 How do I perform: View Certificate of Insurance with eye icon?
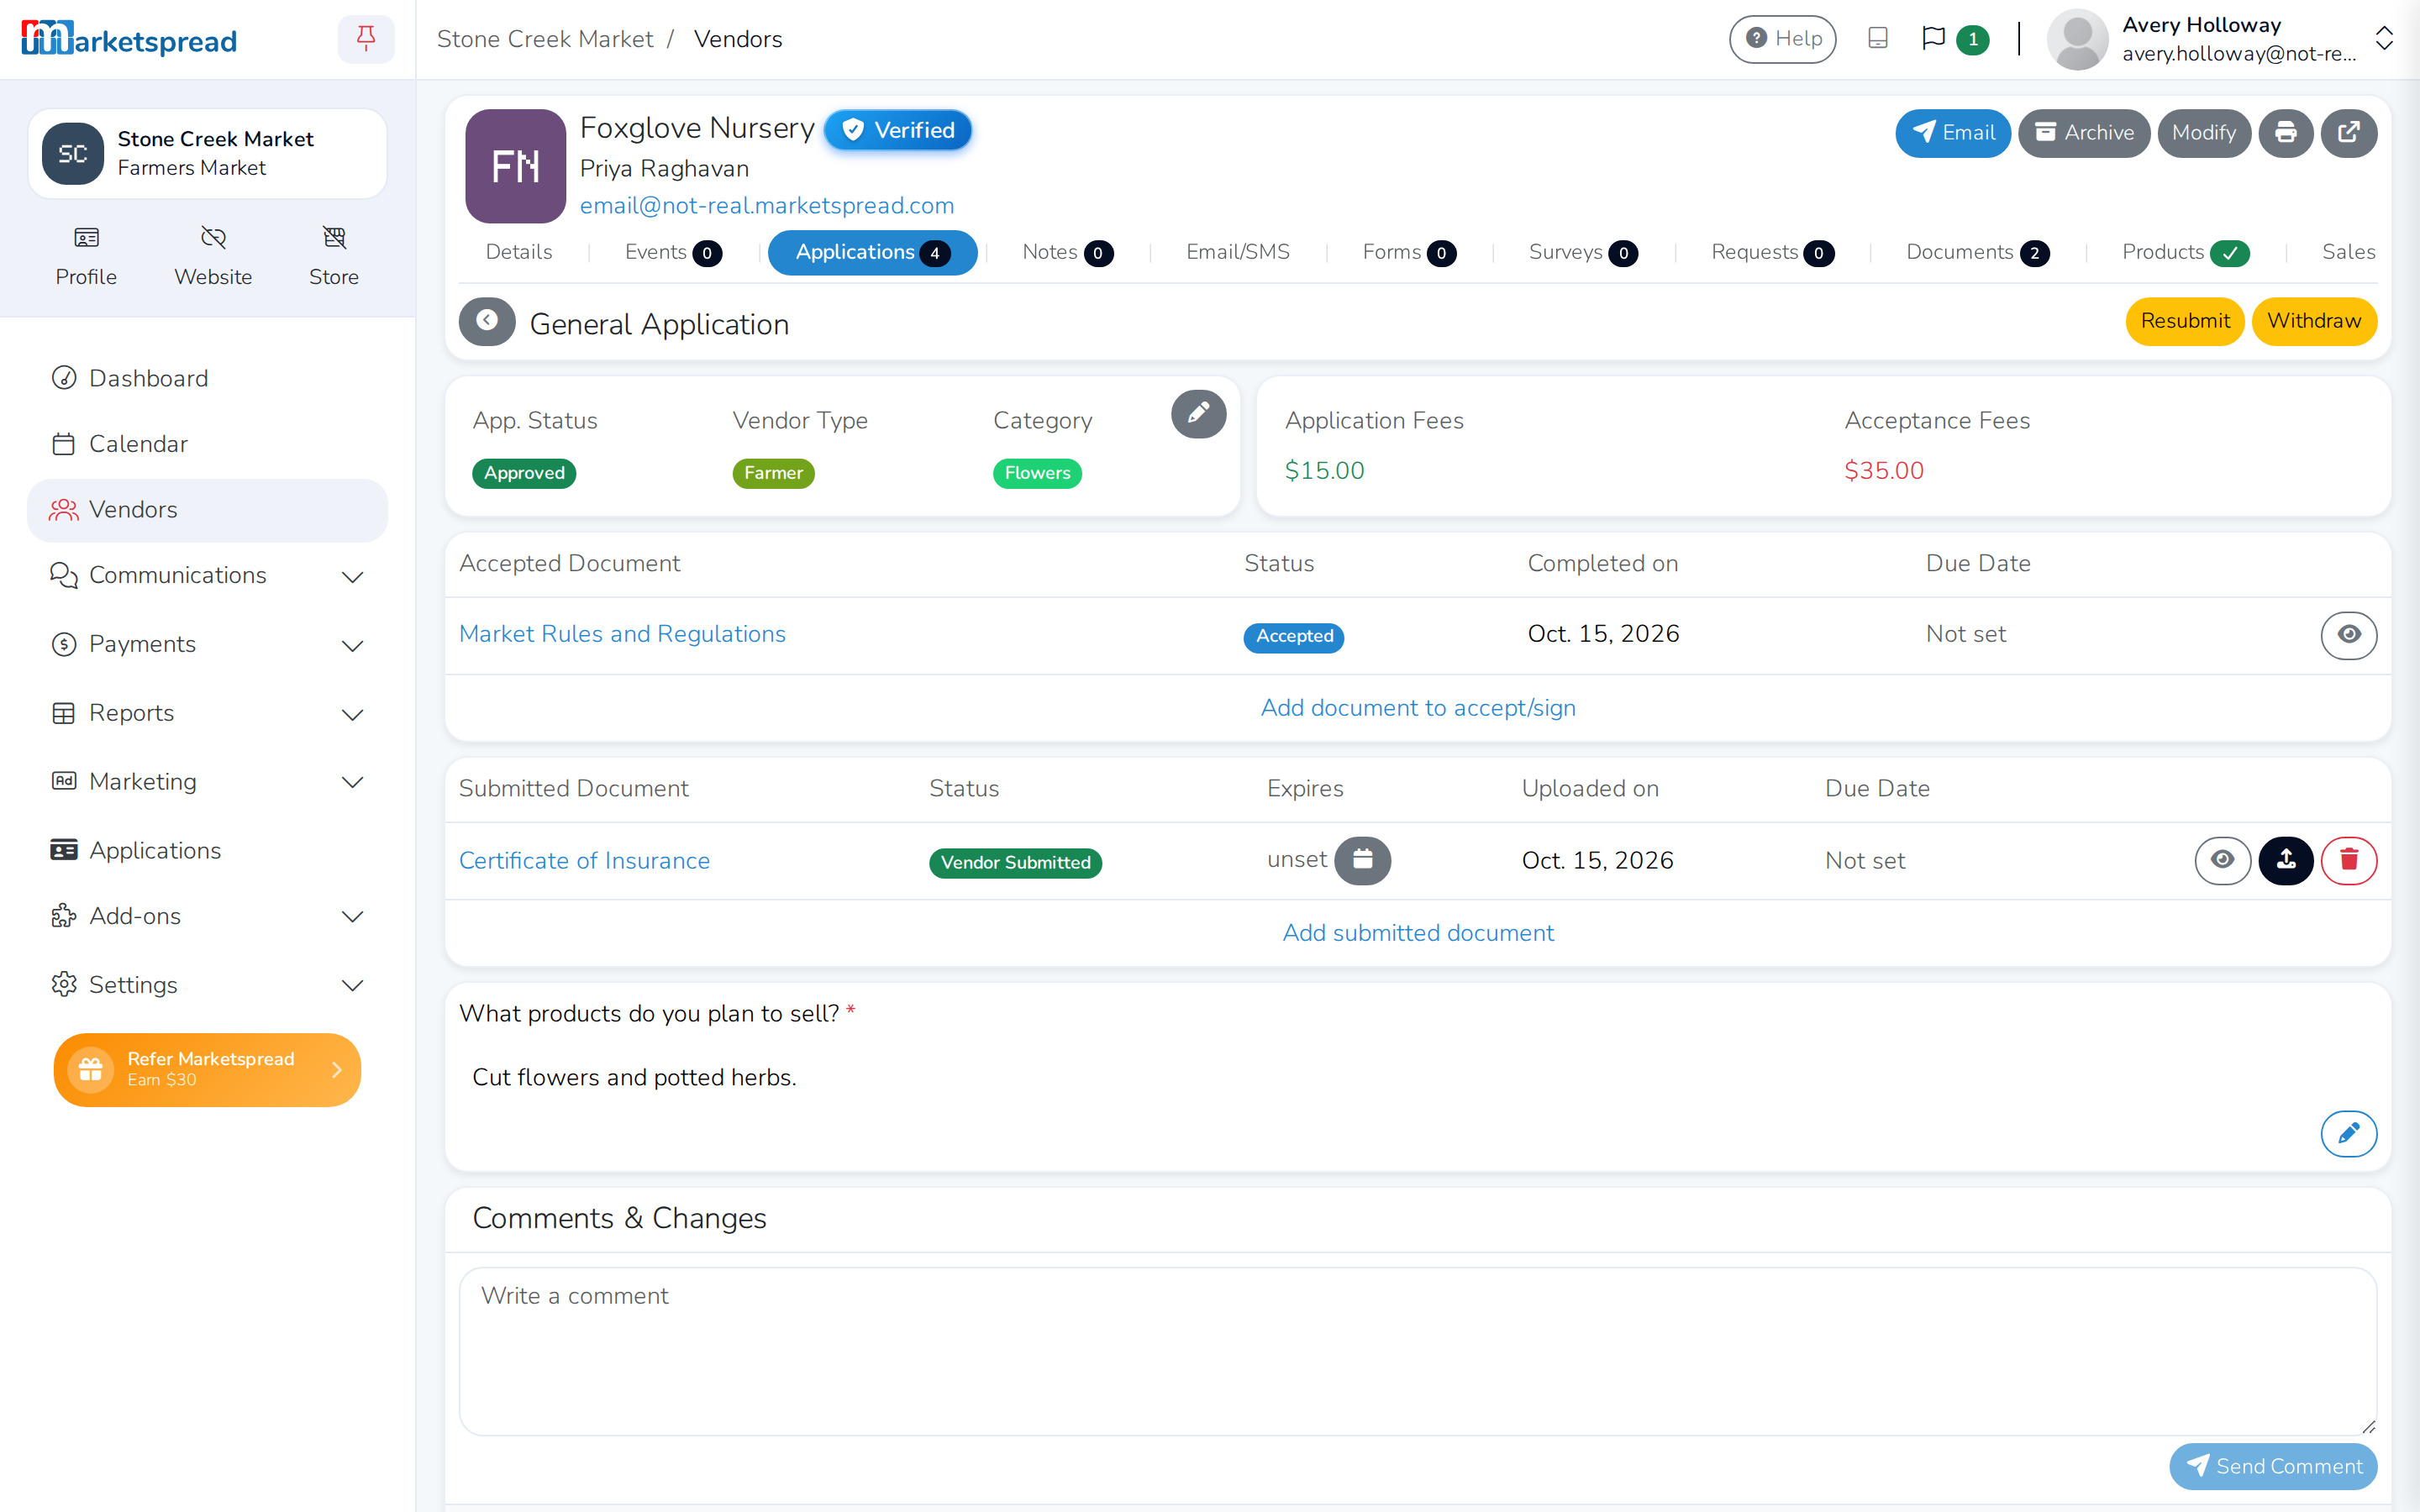pyautogui.click(x=2222, y=860)
